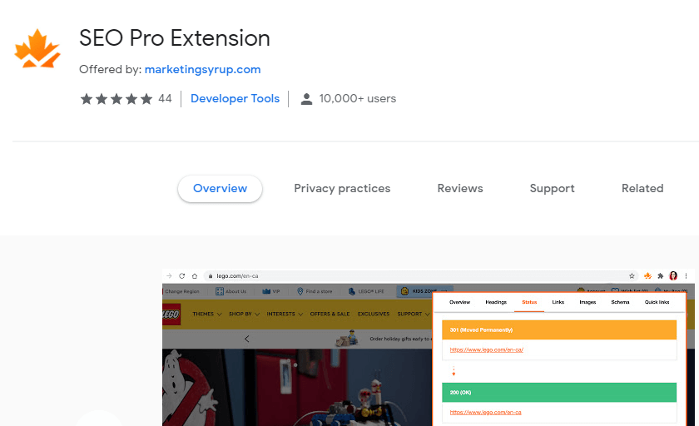Click the green '200 (OK)' status bar
Viewport: 699px width, 426px height.
[x=559, y=393]
